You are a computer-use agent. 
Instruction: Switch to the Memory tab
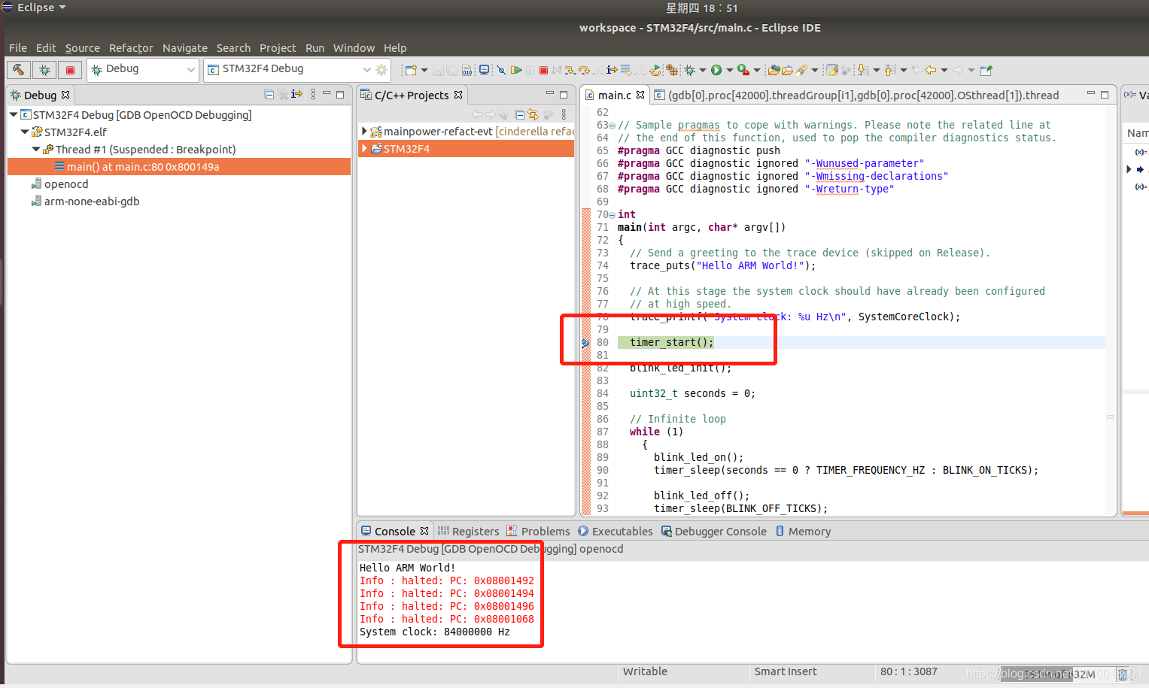[x=803, y=532]
